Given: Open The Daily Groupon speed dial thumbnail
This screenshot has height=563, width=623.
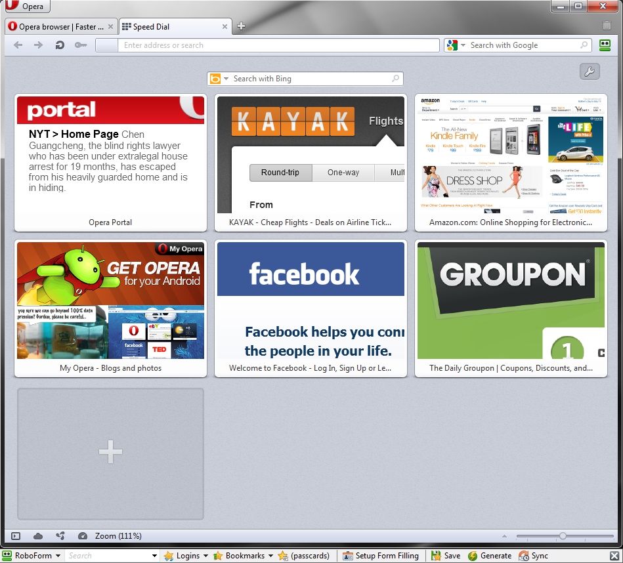Looking at the screenshot, I should tap(511, 308).
